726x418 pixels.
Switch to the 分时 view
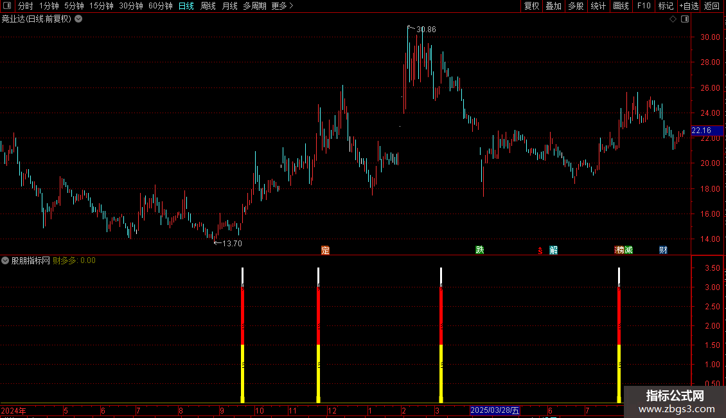pyautogui.click(x=26, y=6)
